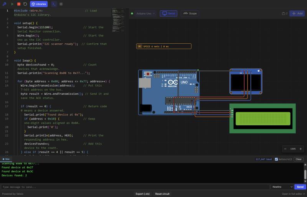This screenshot has height=197, width=307.
Task: Click '#include <Wire.h>' on line 1
Action: coord(28,11)
